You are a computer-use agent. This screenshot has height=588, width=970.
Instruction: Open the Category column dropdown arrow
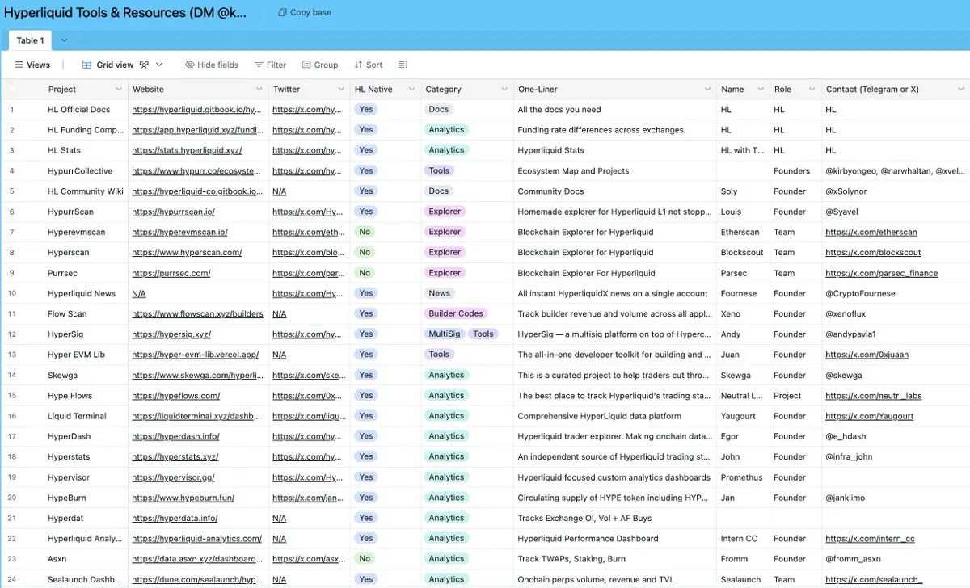click(x=504, y=89)
